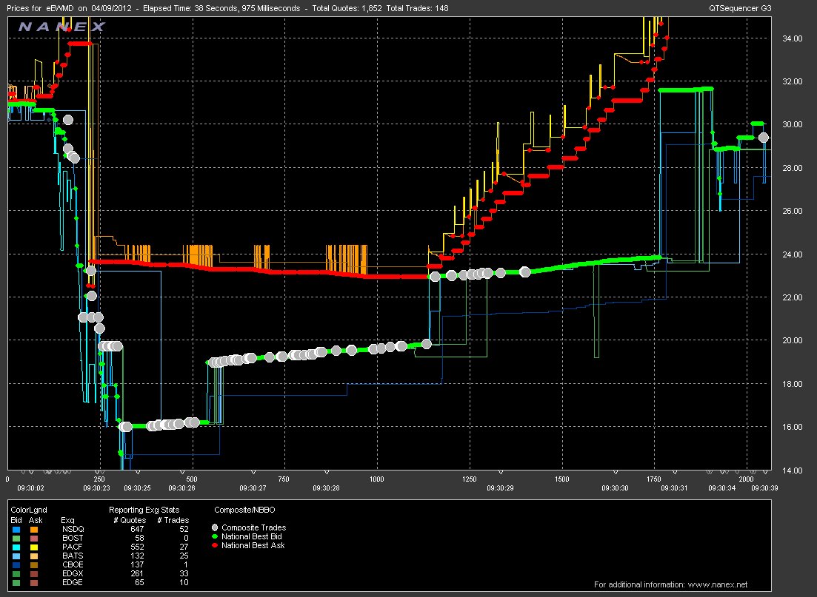This screenshot has height=597, width=817.
Task: Click the NSDQ ask orange swatch
Action: point(34,529)
